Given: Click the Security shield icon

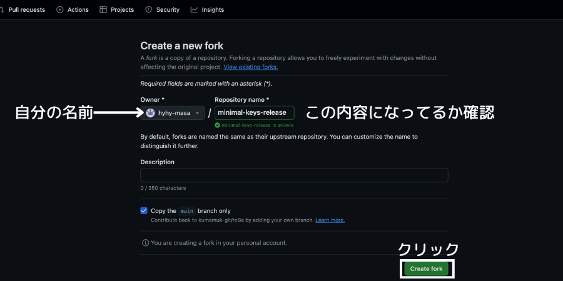Looking at the screenshot, I should tap(148, 10).
